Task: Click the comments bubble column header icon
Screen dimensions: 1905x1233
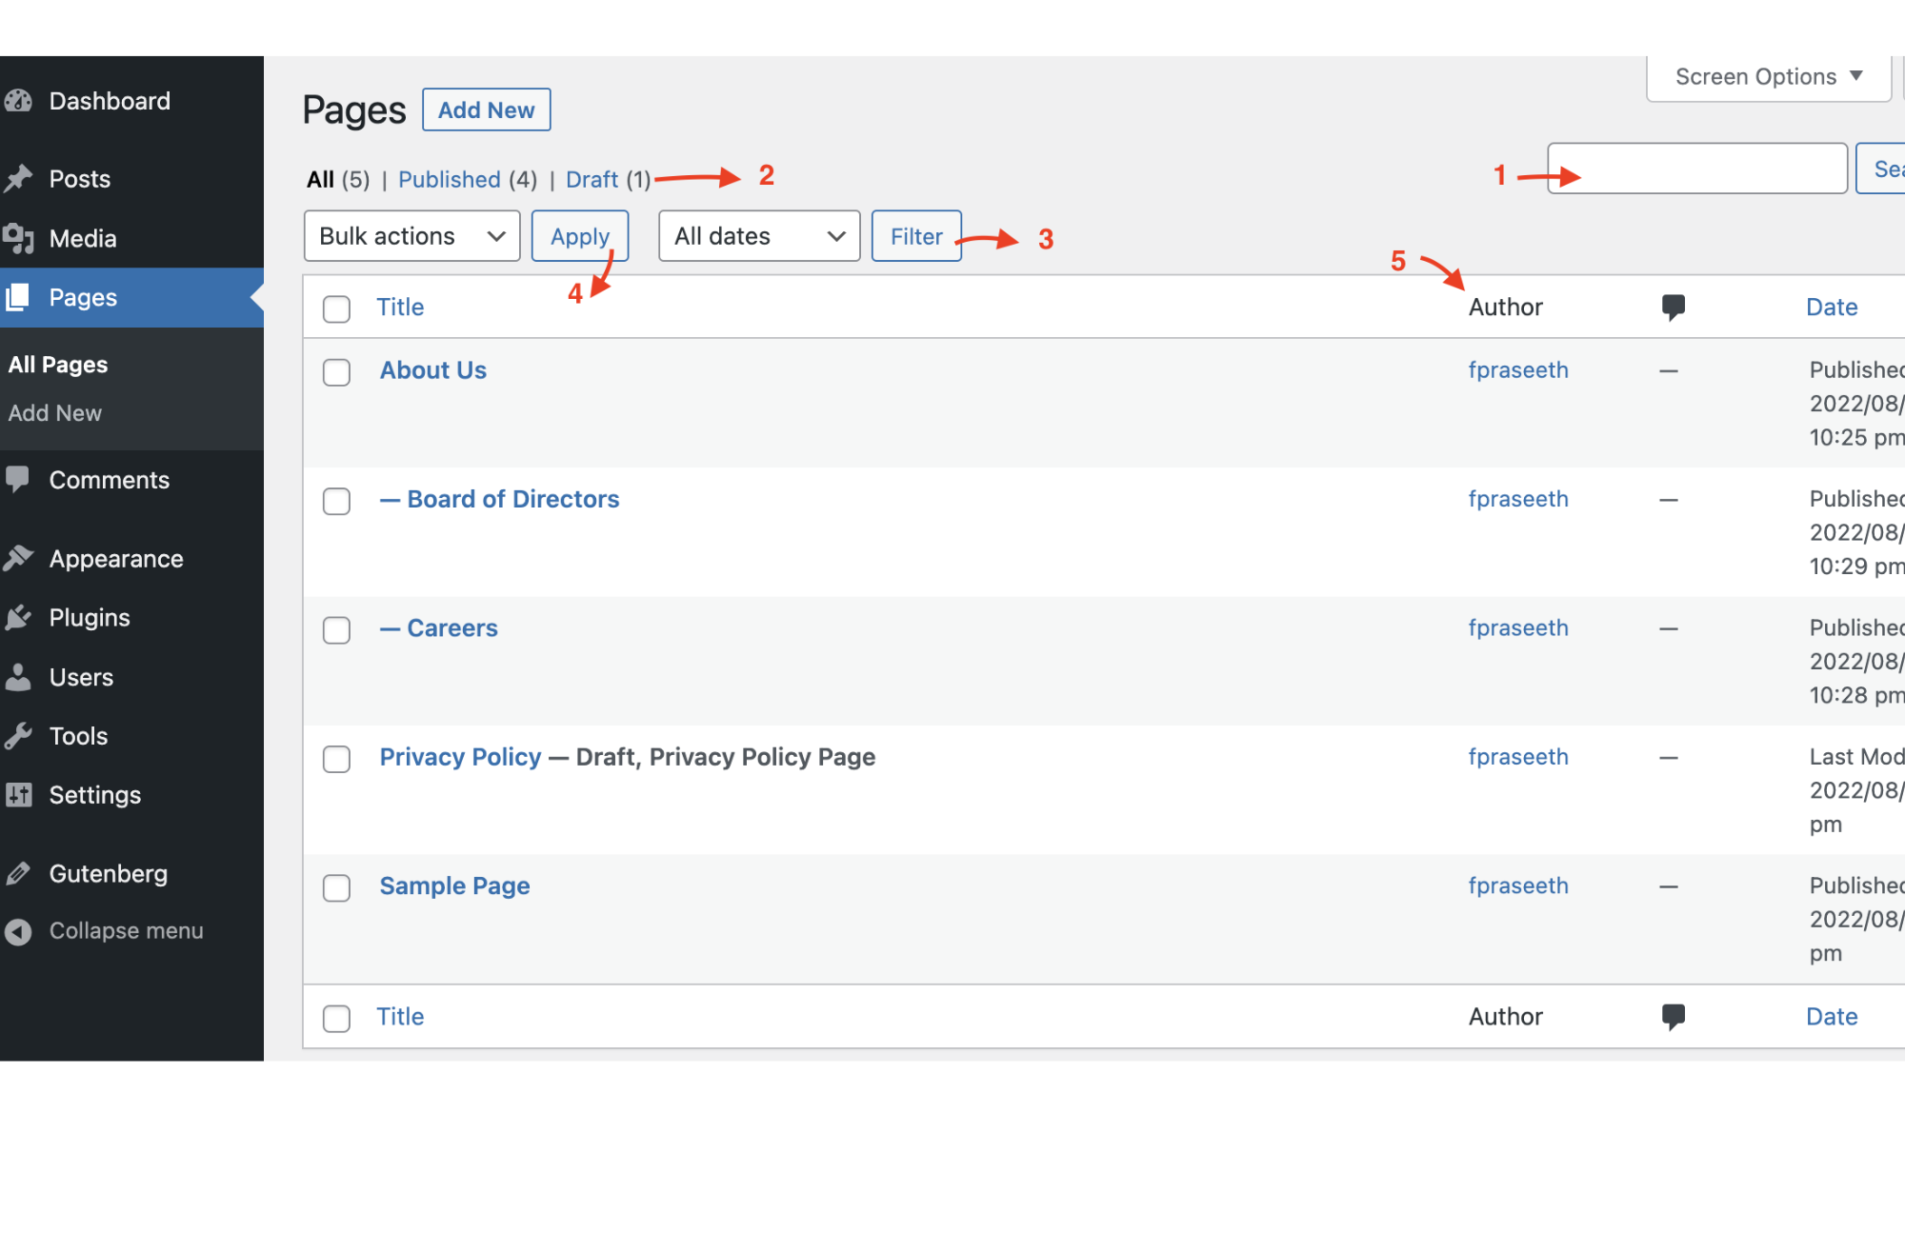Action: click(1673, 307)
